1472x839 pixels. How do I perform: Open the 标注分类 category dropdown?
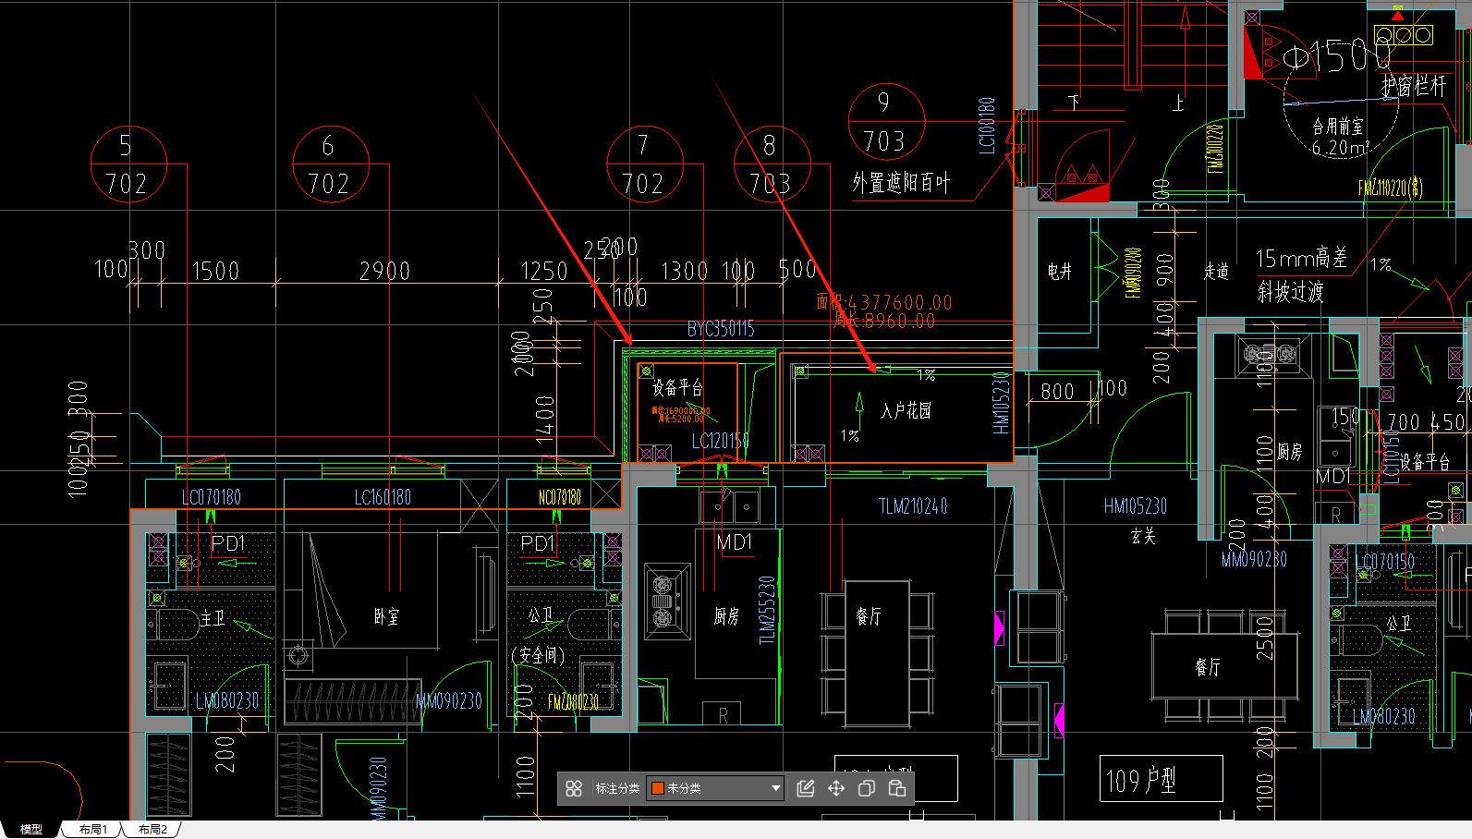coord(716,788)
